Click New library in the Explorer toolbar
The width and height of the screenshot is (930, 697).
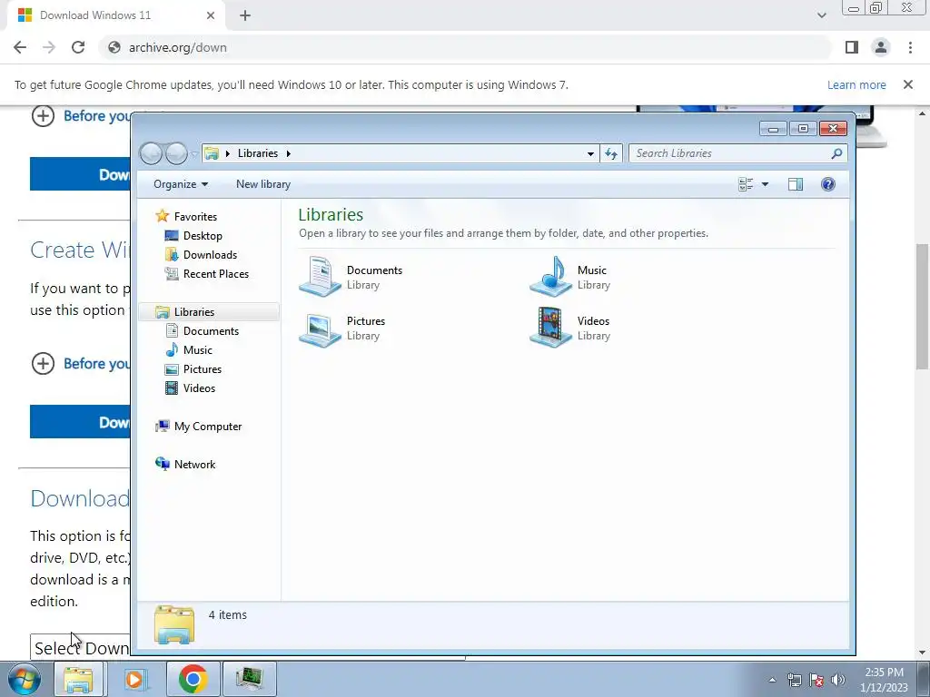coord(263,184)
